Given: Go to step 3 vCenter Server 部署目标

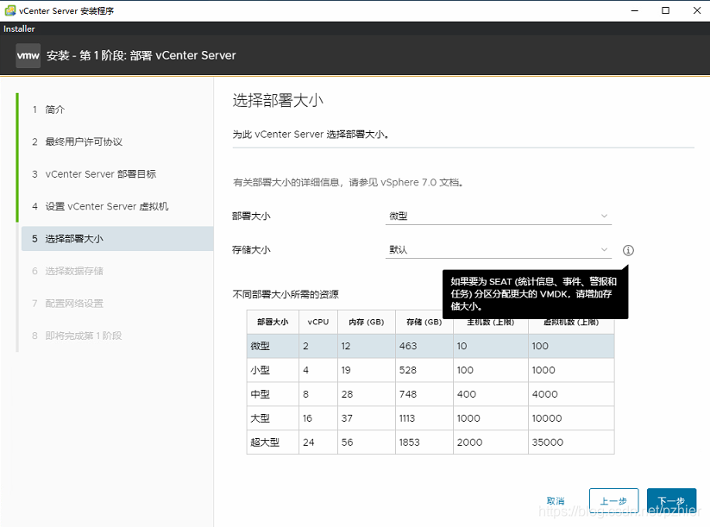Looking at the screenshot, I should click(100, 174).
